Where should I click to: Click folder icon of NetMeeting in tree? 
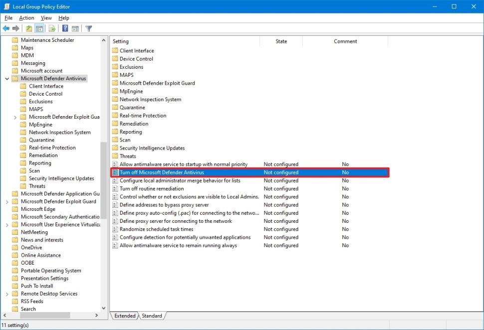[x=15, y=232]
